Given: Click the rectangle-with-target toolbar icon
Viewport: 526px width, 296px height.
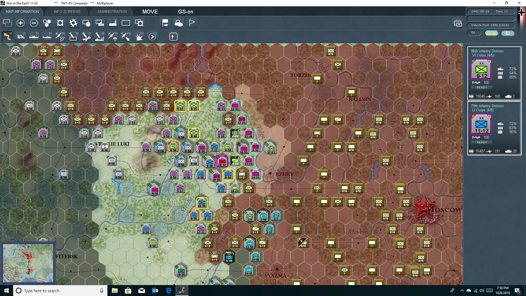Looking at the screenshot, I should coord(139,23).
